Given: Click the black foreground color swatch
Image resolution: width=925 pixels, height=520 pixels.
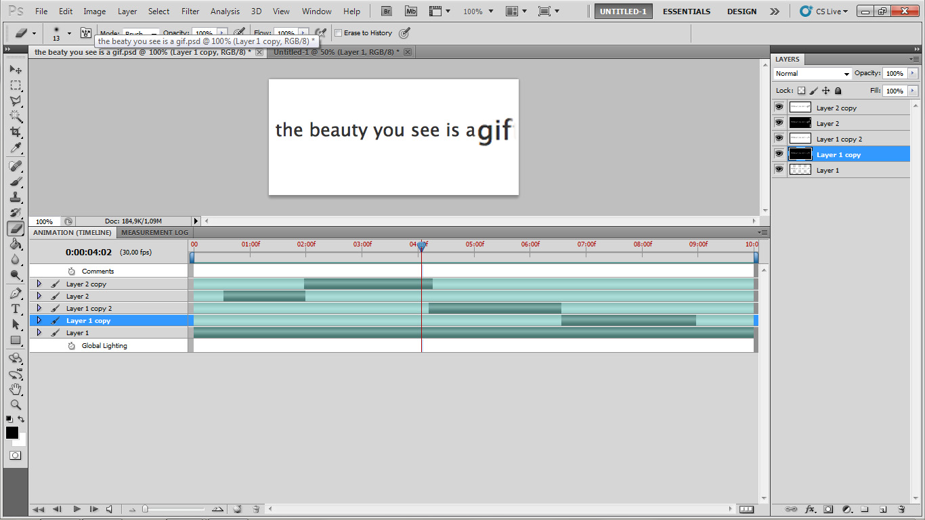Looking at the screenshot, I should point(12,433).
